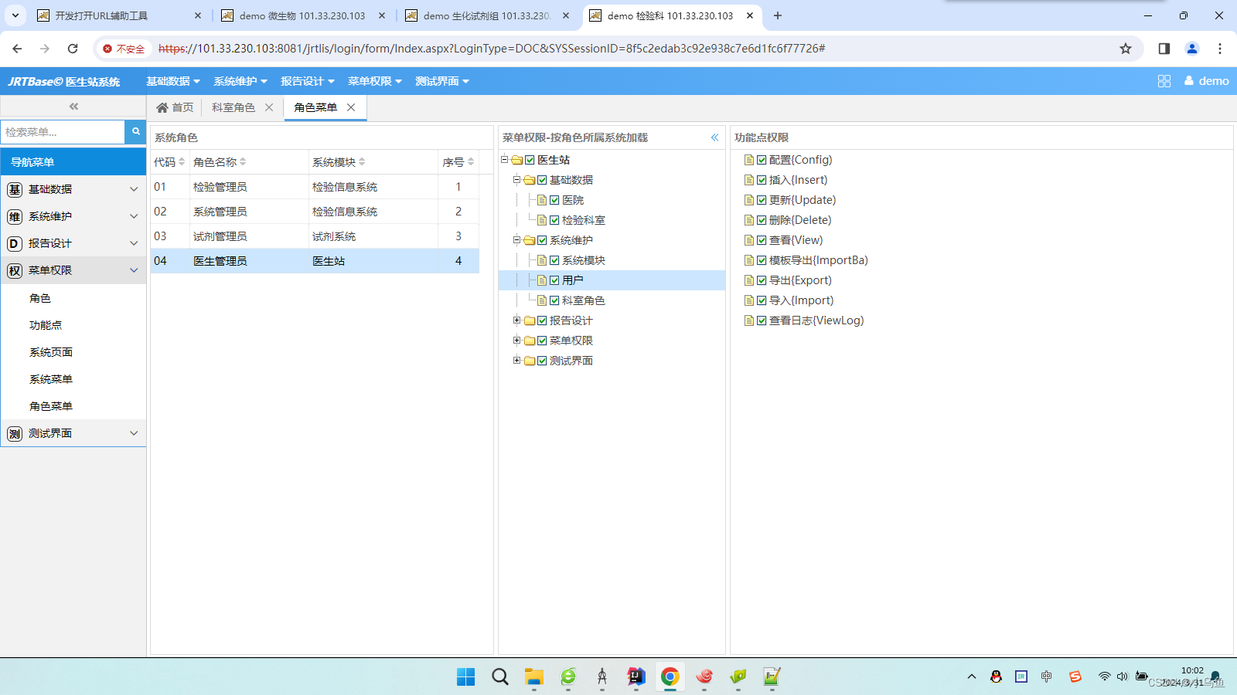Viewport: 1237px width, 695px height.
Task: Open 角色 sidebar link
Action: pyautogui.click(x=40, y=298)
